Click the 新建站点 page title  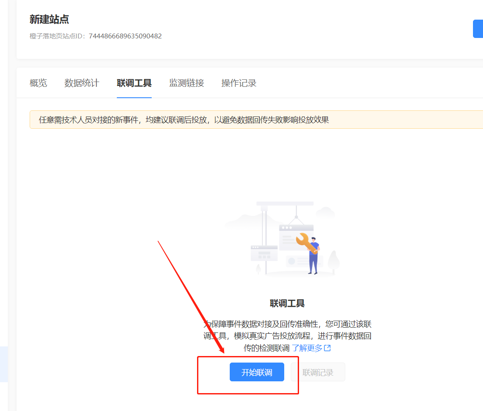point(49,19)
